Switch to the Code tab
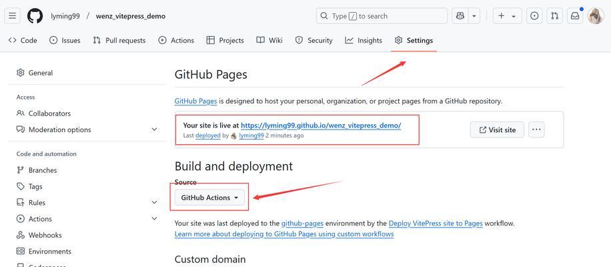 (x=23, y=40)
